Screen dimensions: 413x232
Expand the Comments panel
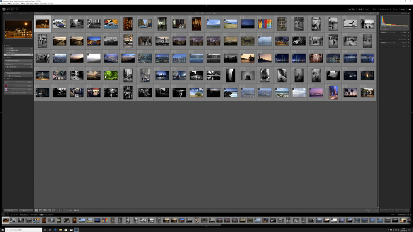[x=408, y=46]
